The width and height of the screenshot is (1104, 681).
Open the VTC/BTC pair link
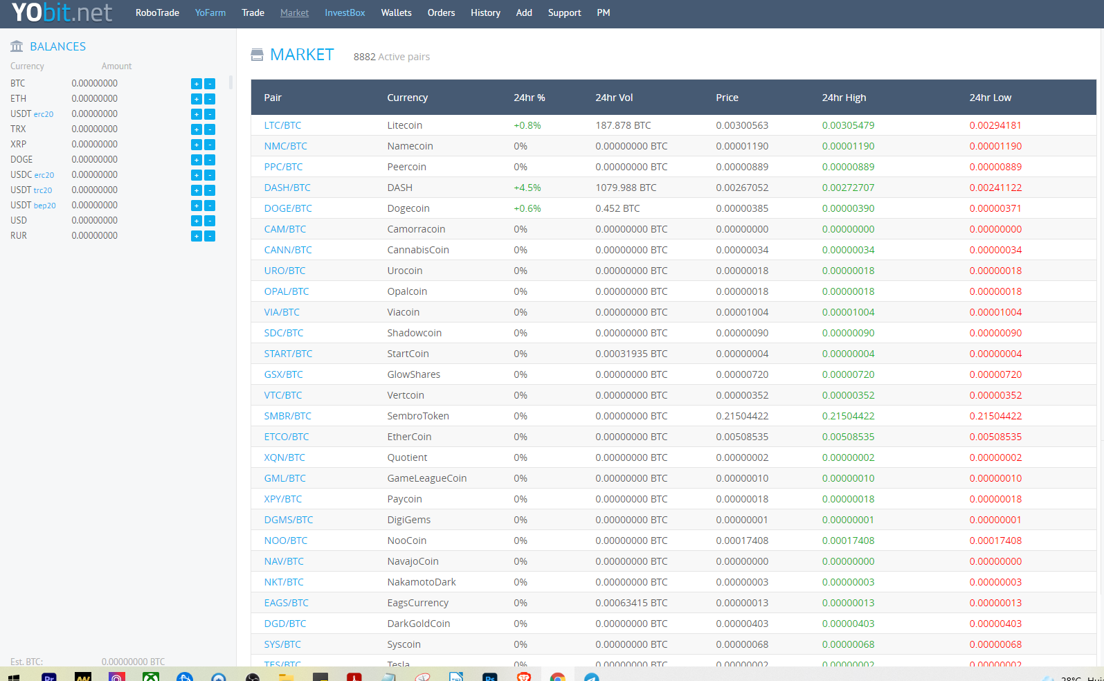tap(283, 395)
